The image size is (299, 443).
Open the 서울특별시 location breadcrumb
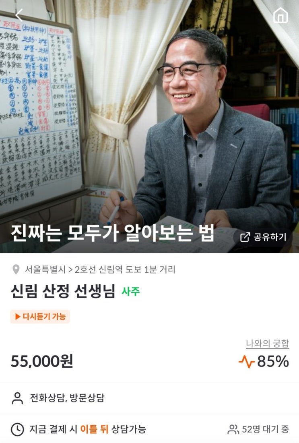45,269
